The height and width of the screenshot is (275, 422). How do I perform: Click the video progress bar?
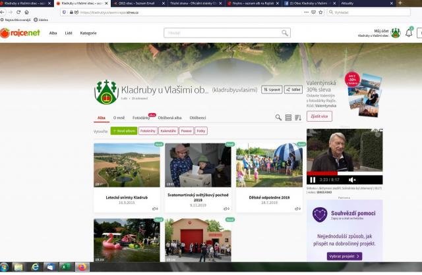(x=344, y=174)
